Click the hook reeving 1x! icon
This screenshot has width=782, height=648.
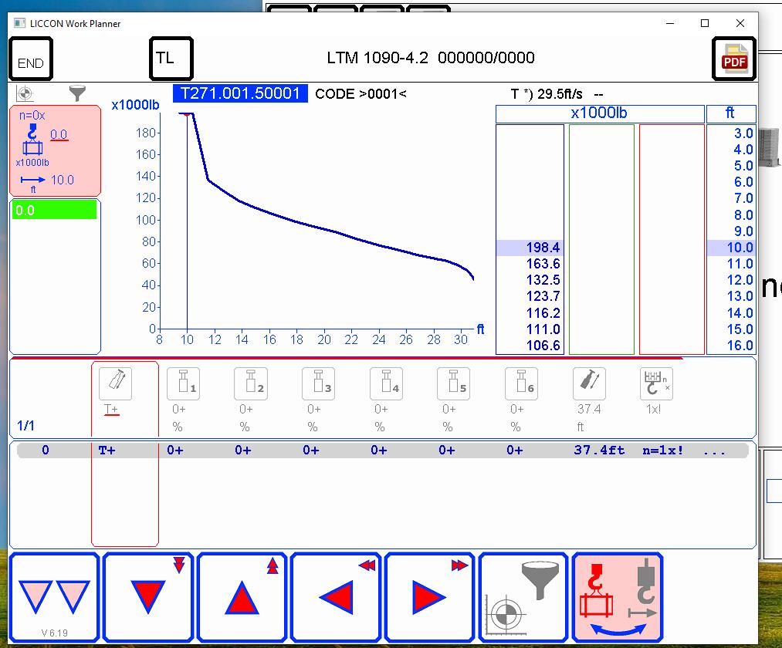pos(656,384)
